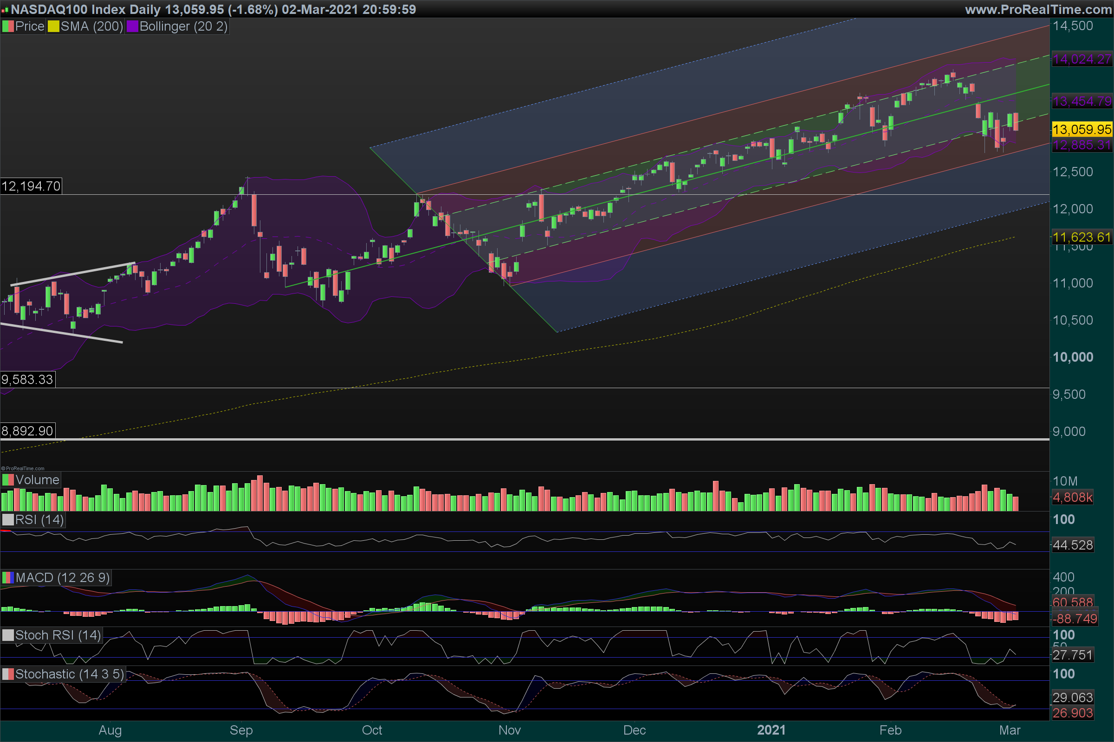Click the Volume panel's green-red icon
This screenshot has height=742, width=1114.
[8, 480]
